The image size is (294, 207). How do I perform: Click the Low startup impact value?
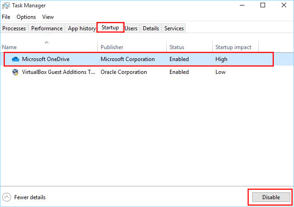pyautogui.click(x=220, y=72)
